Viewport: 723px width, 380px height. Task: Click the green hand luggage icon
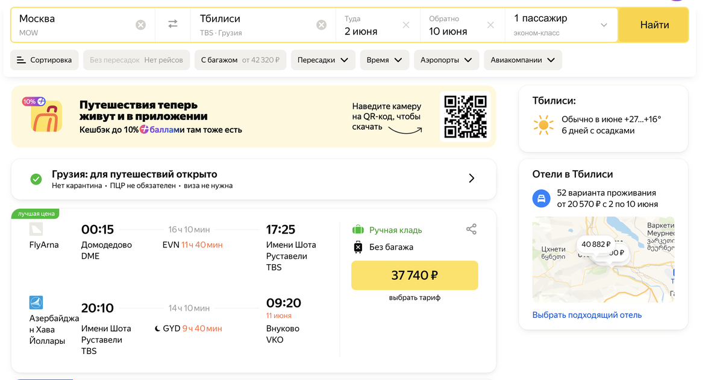click(358, 230)
